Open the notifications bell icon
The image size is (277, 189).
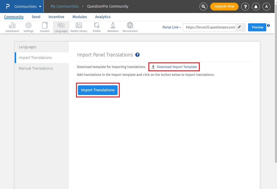(256, 7)
